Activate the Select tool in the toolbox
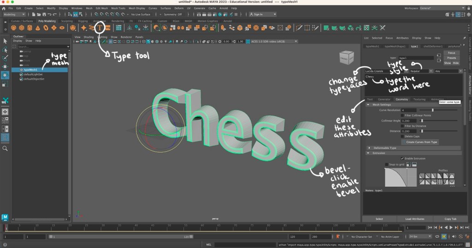The width and height of the screenshot is (472, 248). point(5,41)
